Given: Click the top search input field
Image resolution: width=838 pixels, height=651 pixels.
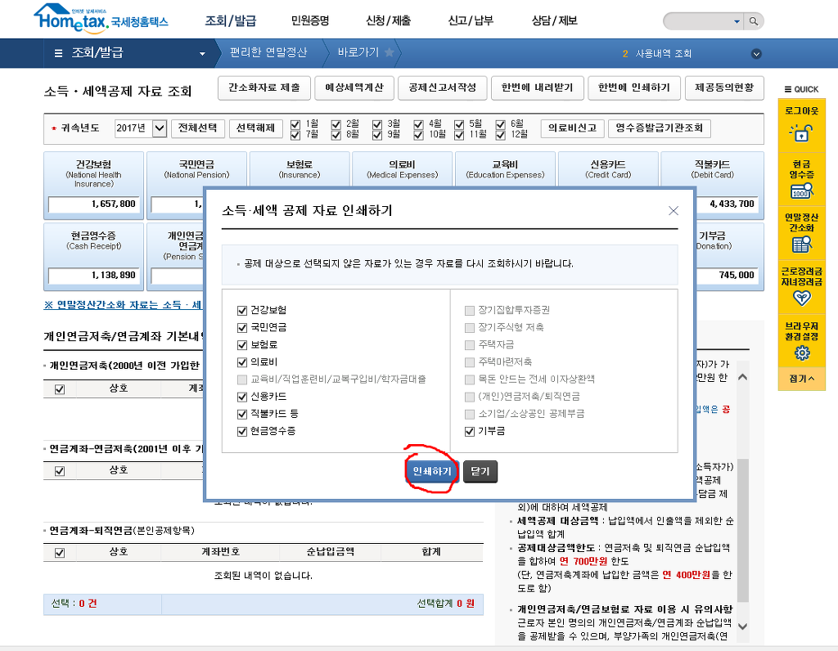Looking at the screenshot, I should tap(697, 21).
